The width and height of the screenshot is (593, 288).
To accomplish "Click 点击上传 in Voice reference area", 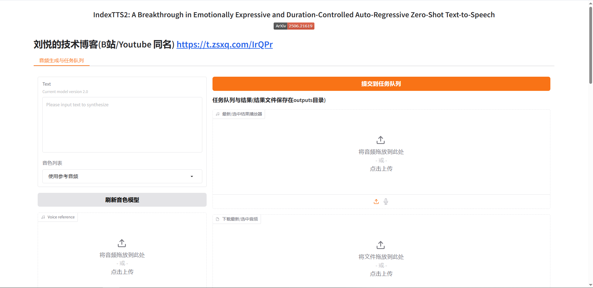I will (122, 272).
